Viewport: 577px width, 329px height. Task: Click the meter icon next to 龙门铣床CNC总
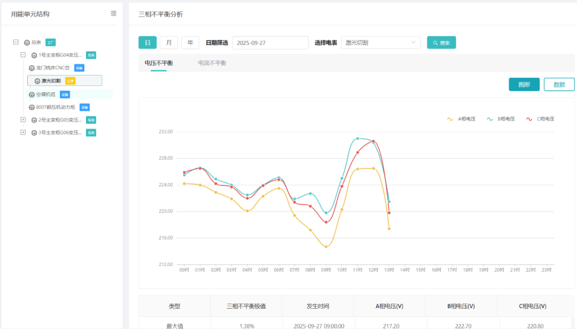tap(32, 68)
